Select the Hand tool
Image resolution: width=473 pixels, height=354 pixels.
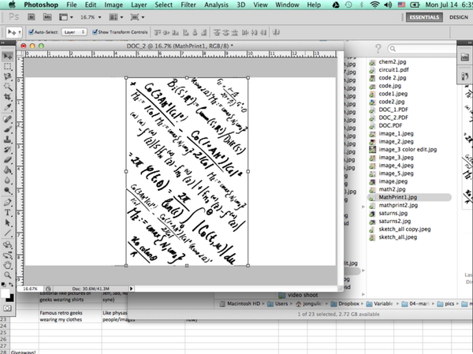click(x=8, y=265)
